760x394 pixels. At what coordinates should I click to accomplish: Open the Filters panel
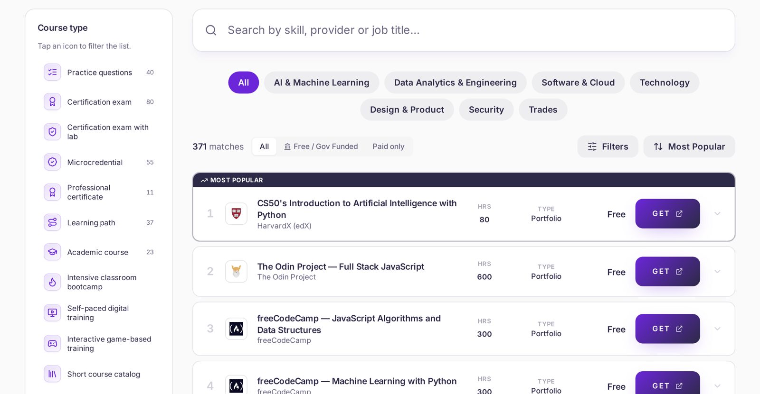click(608, 147)
